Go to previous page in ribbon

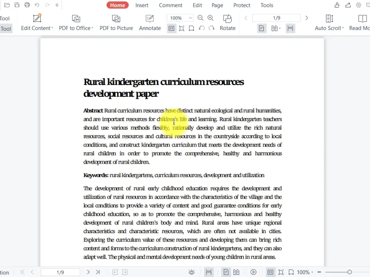pyautogui.click(x=246, y=18)
